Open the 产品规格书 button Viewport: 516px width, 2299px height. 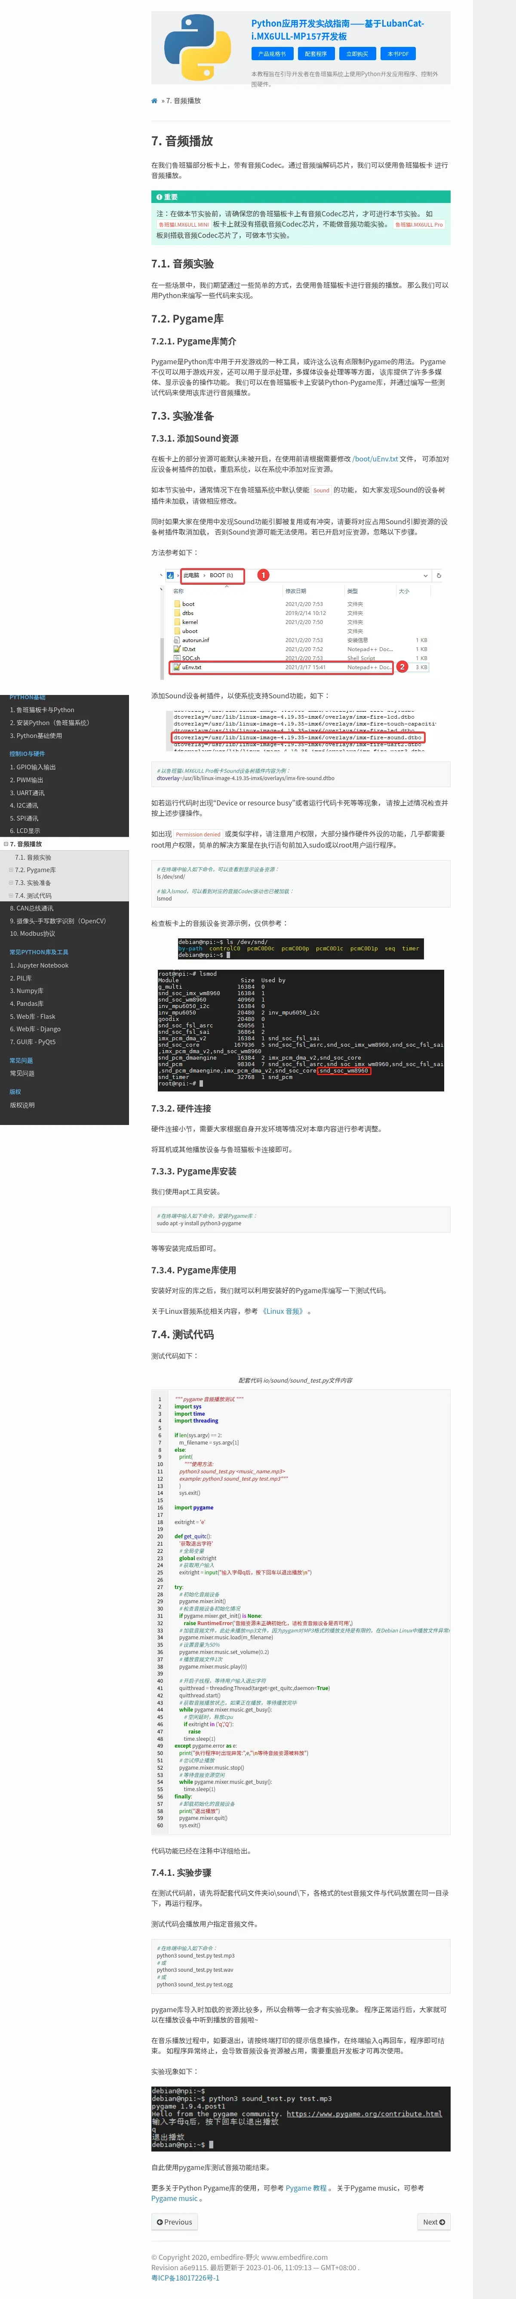[271, 54]
